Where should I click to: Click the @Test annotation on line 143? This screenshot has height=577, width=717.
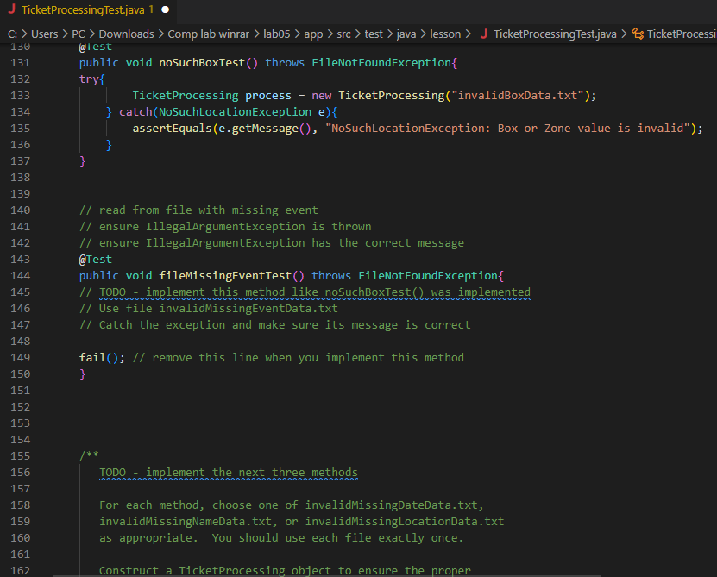(x=94, y=258)
